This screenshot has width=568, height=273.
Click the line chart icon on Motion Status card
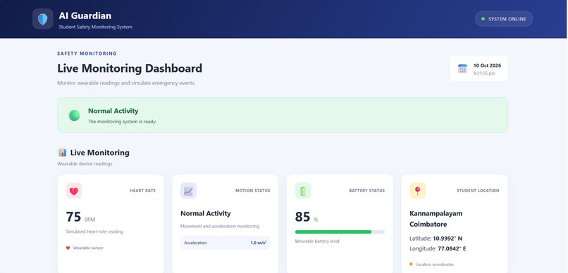tap(188, 191)
